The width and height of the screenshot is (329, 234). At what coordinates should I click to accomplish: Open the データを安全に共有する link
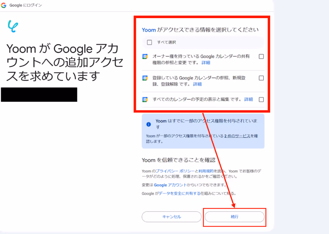click(x=179, y=193)
